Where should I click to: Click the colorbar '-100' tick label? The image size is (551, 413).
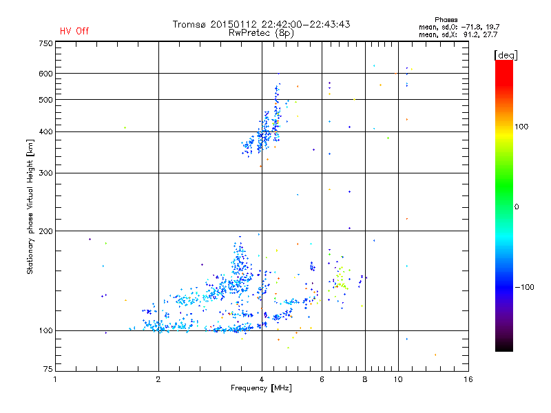[x=524, y=287]
